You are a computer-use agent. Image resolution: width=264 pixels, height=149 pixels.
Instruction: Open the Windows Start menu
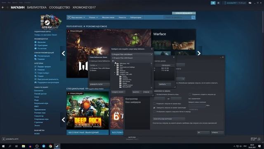pos(3,146)
